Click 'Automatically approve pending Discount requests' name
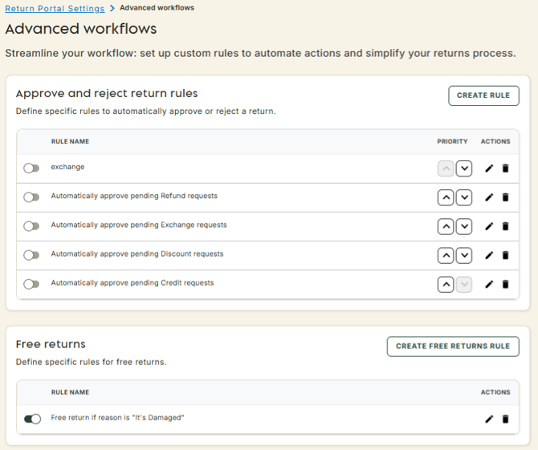The height and width of the screenshot is (450, 538). click(x=137, y=253)
